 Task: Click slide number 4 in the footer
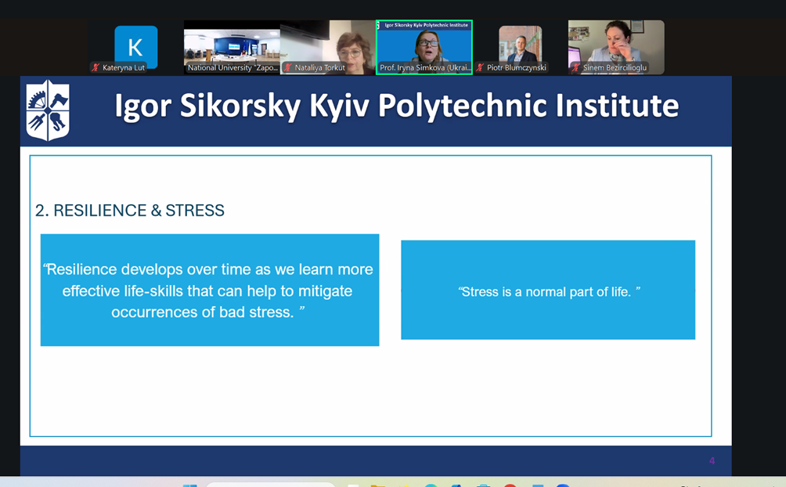(712, 461)
